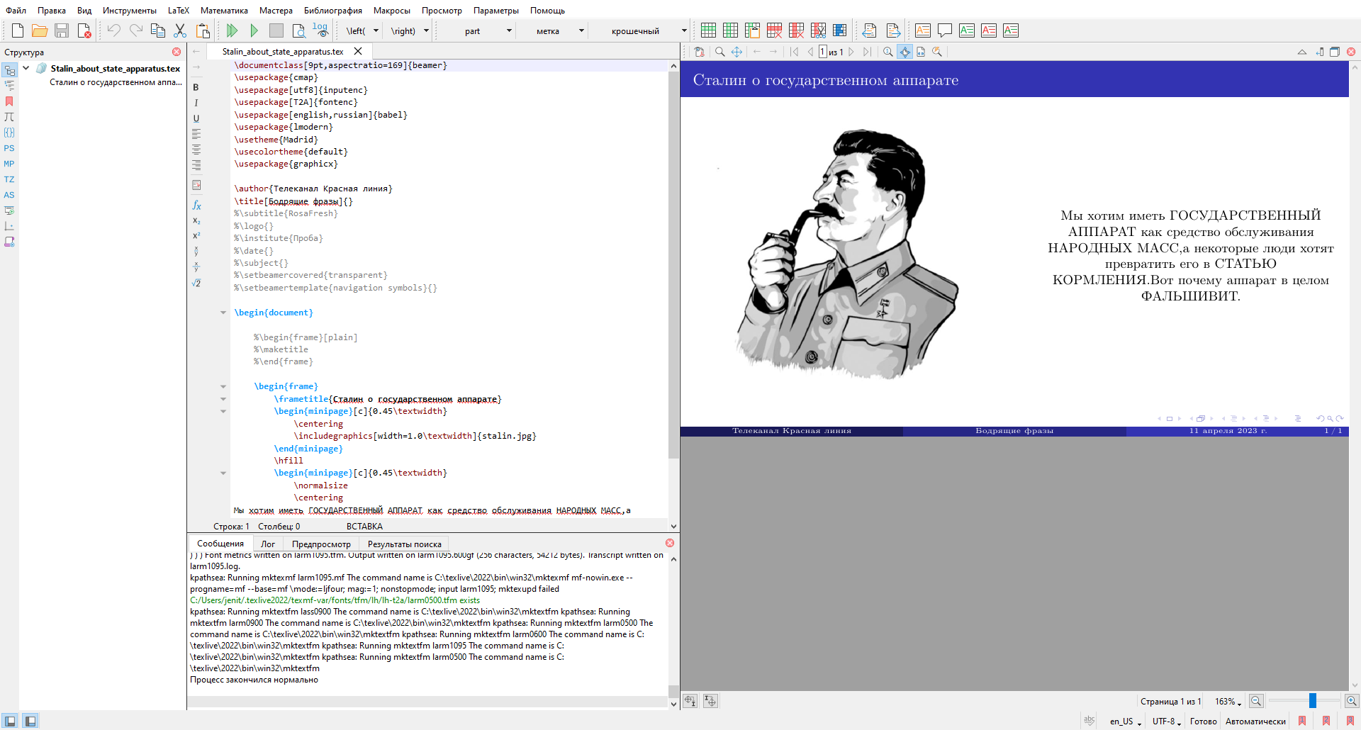This screenshot has width=1361, height=730.
Task: Toggle inline spell check abc icon in status bar
Action: pyautogui.click(x=1090, y=721)
